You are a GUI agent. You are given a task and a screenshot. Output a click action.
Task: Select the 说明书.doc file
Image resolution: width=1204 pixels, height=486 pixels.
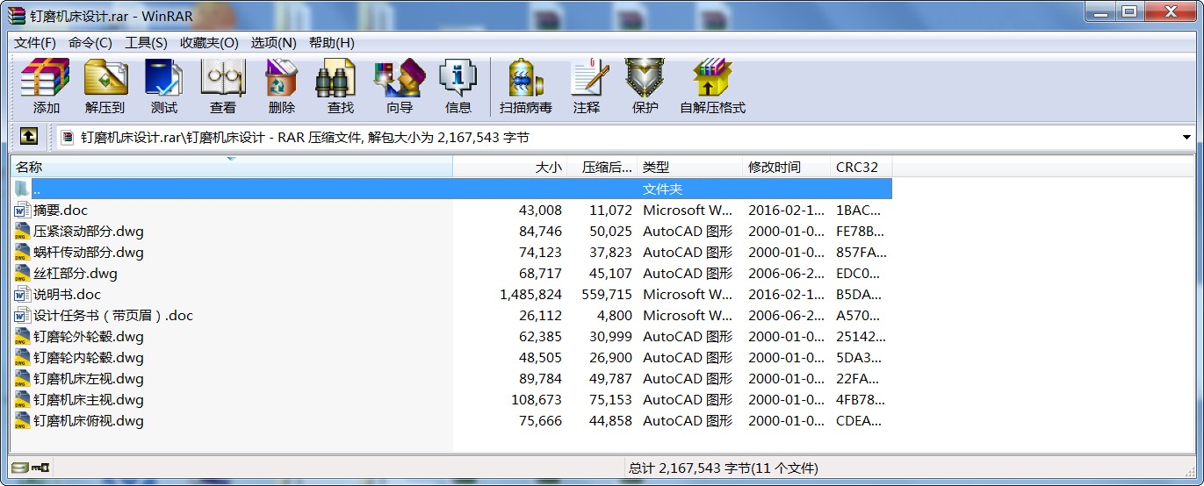(x=67, y=295)
